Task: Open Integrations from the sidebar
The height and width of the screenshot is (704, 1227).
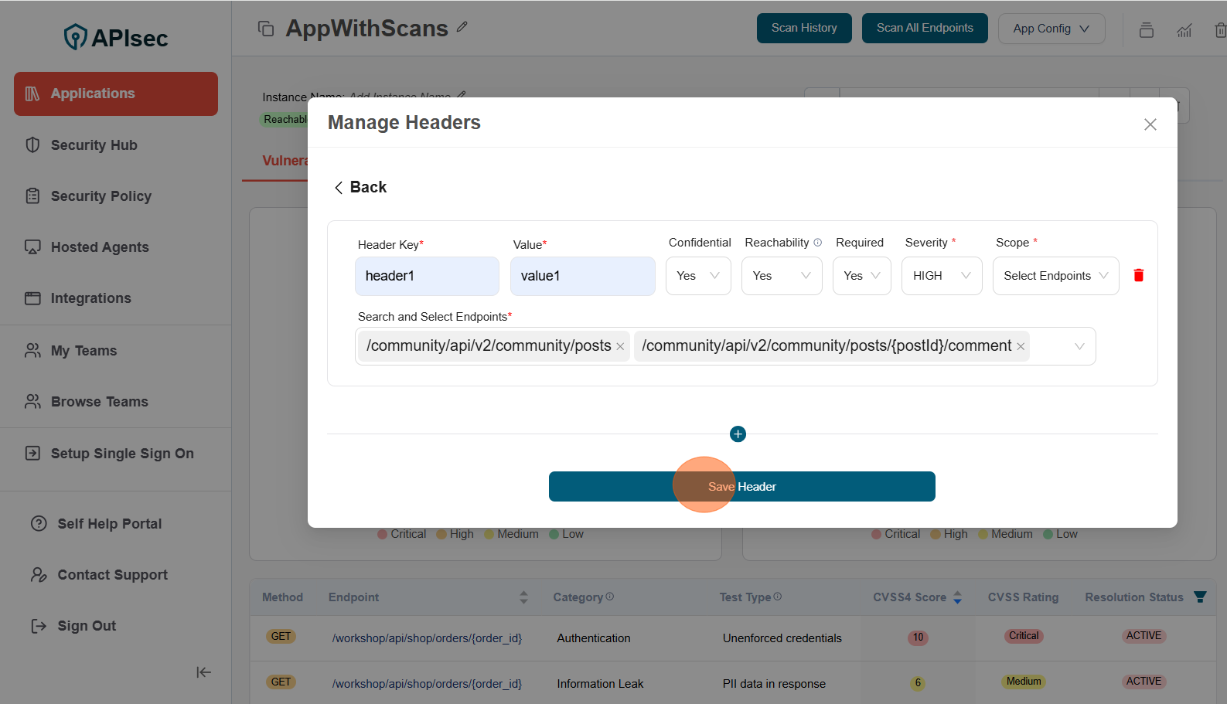Action: [90, 298]
